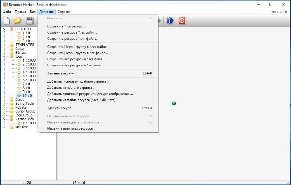Click the 16 × 16 status bar text
291x185 pixels.
79,182
